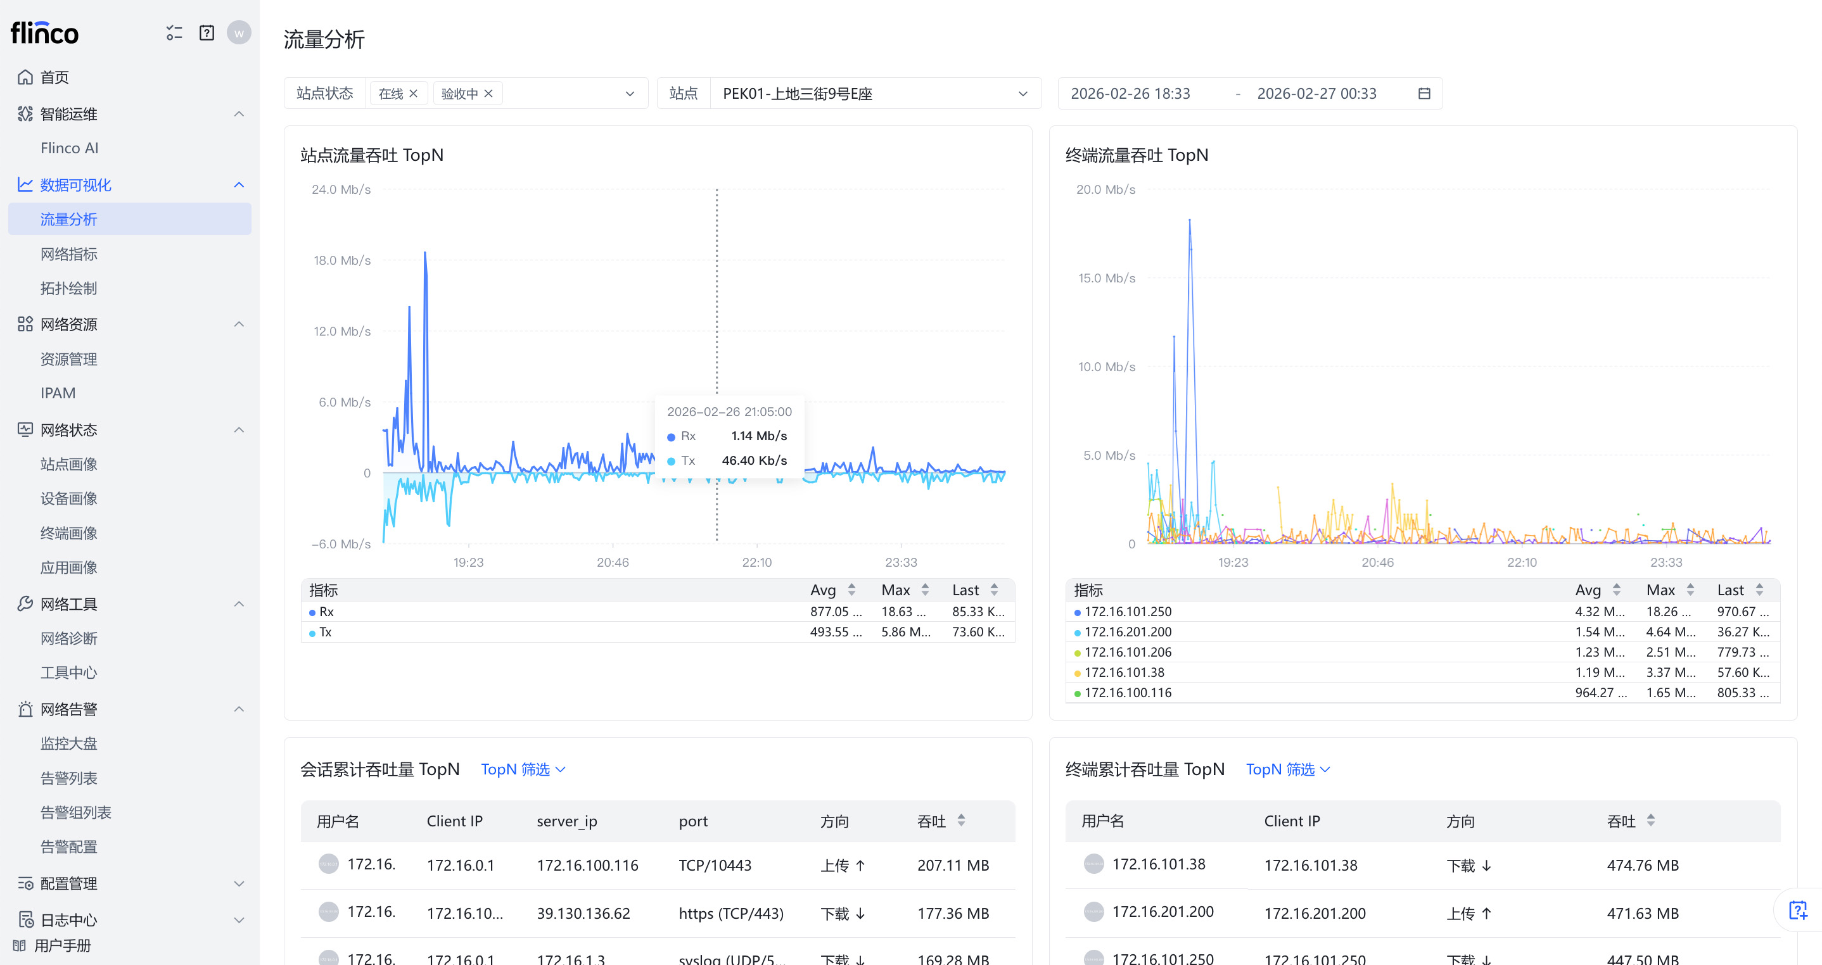Viewport: 1822px width, 965px height.
Task: Click the calendar icon in date range
Action: 1424,93
